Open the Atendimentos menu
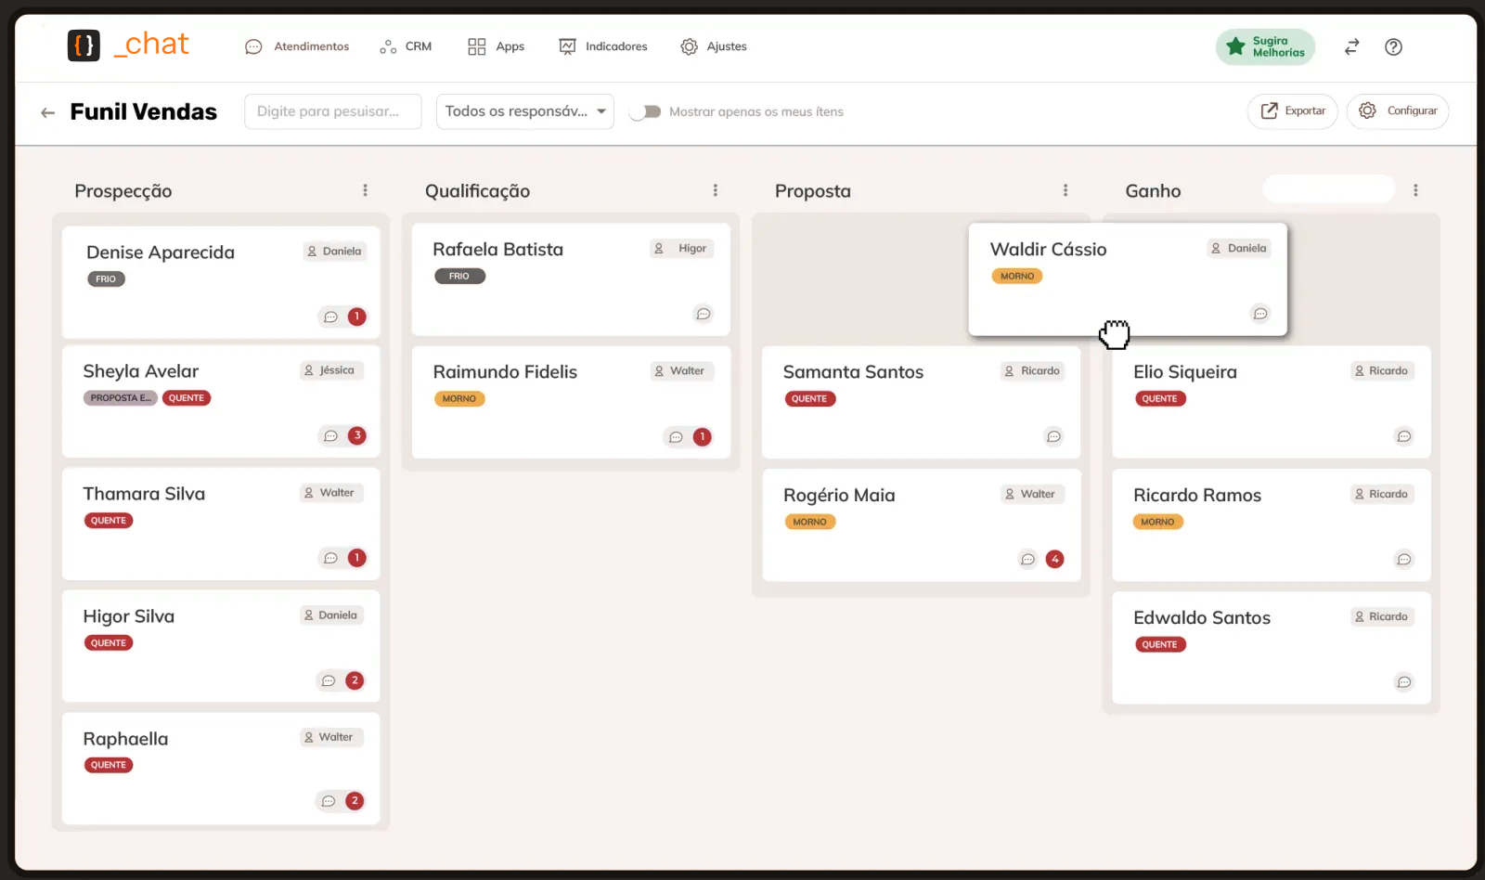1485x880 pixels. tap(297, 46)
